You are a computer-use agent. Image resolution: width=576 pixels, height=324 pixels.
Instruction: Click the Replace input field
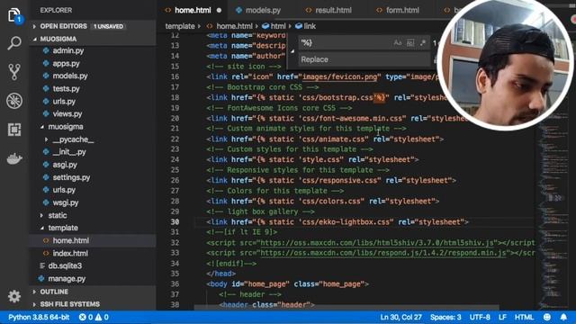coord(364,59)
